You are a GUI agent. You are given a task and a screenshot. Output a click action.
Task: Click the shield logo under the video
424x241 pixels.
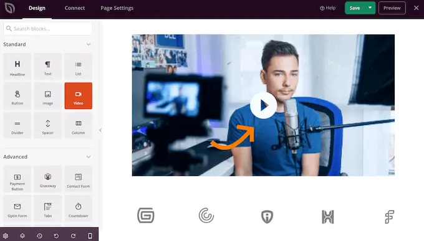pos(267,217)
